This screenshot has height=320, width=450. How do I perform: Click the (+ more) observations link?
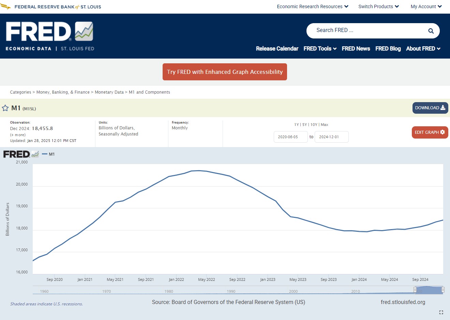(x=18, y=135)
